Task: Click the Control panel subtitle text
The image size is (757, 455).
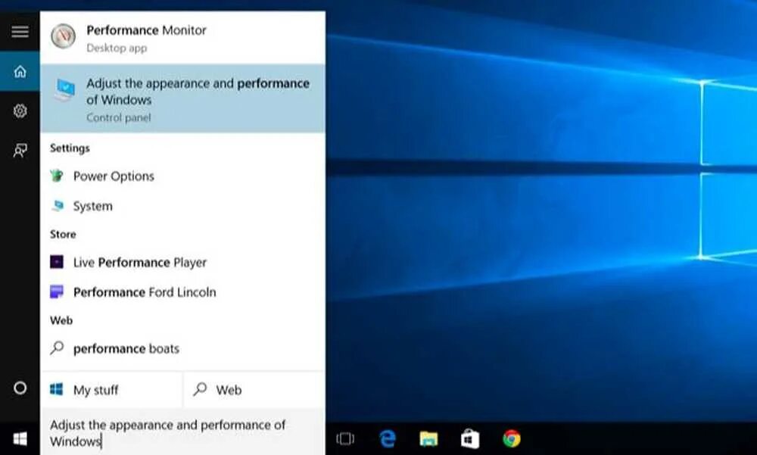Action: (x=119, y=117)
